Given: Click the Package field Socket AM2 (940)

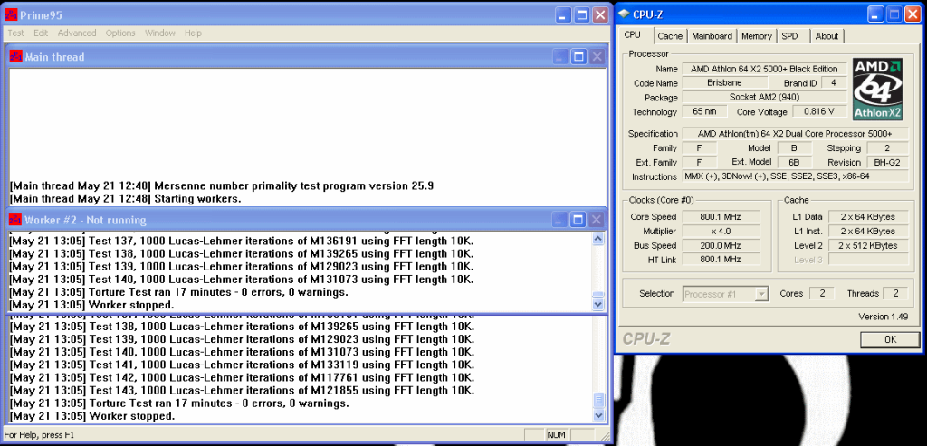Looking at the screenshot, I should [x=764, y=97].
